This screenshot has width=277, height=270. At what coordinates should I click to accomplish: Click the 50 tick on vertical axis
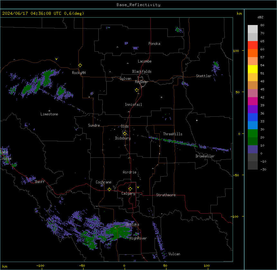pos(237,92)
